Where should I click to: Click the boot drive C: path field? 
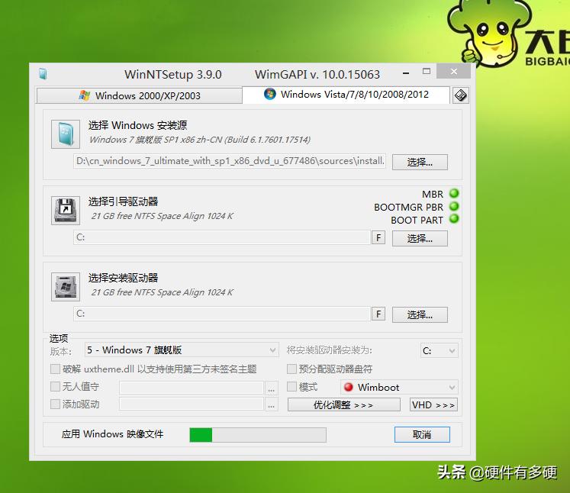tap(222, 237)
